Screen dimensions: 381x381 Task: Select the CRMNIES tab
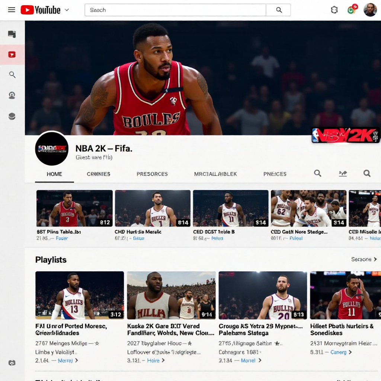(98, 174)
